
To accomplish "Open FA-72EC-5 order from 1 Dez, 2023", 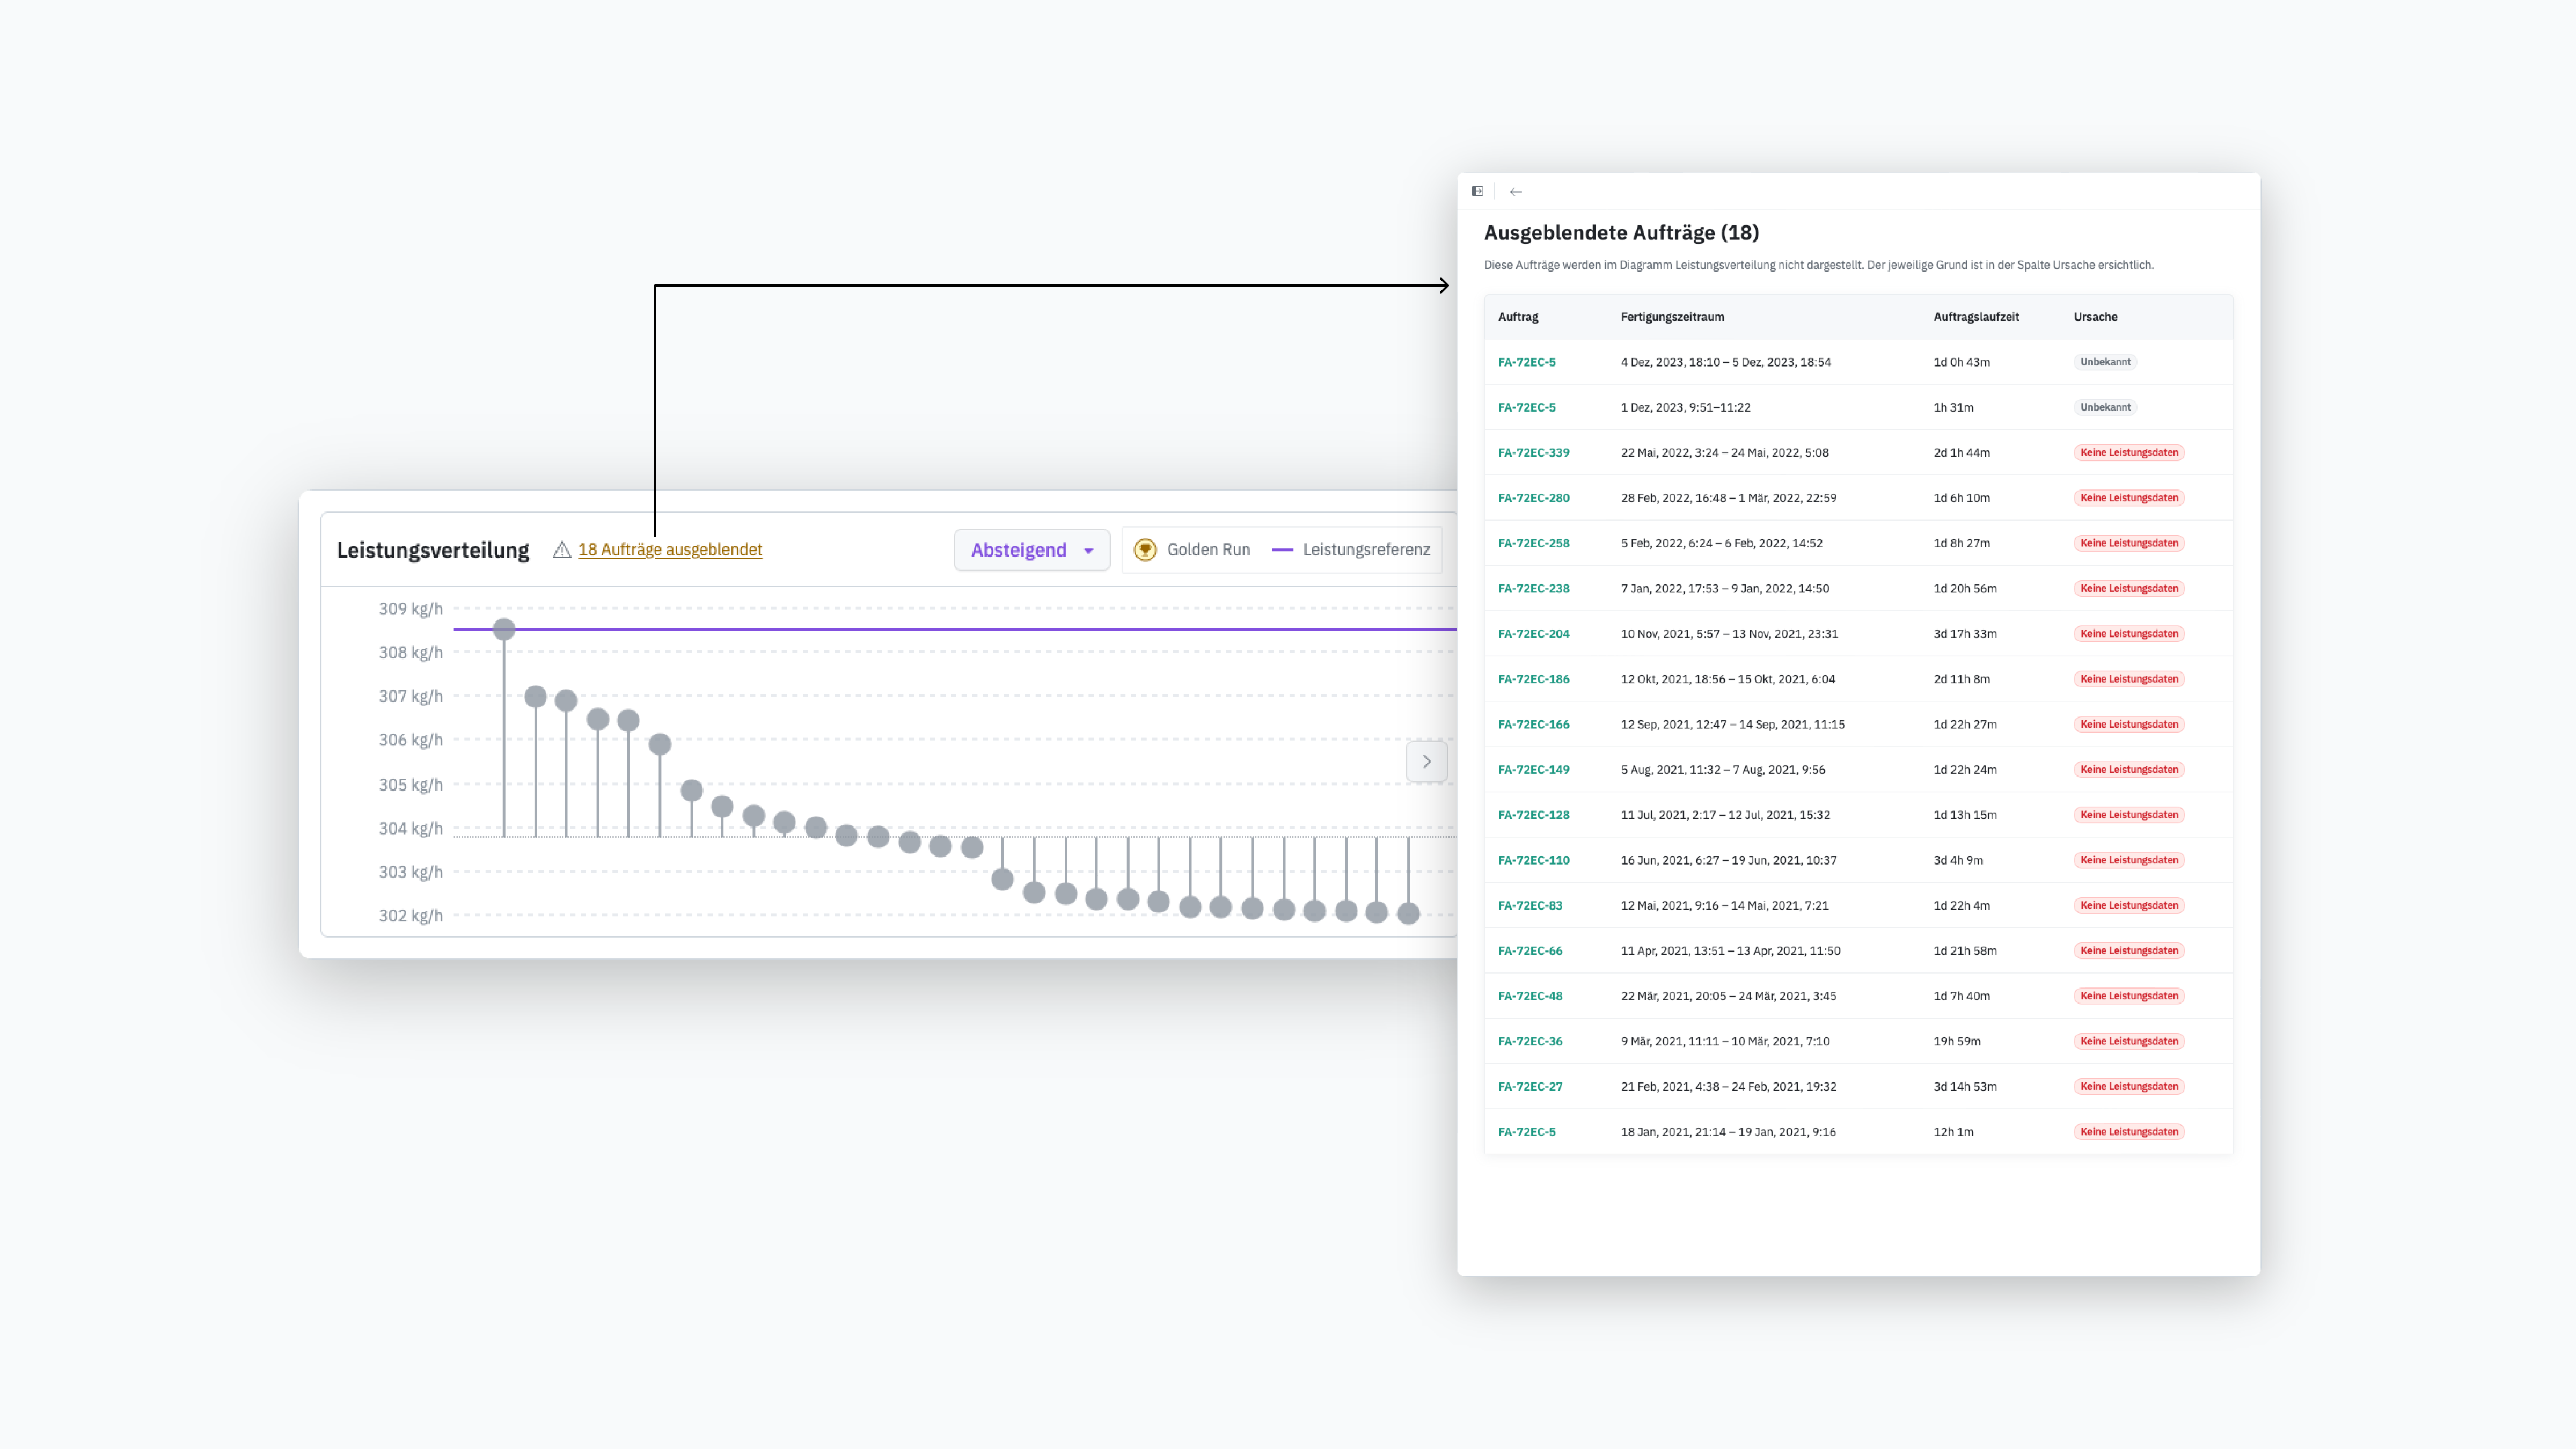I will pos(1527,408).
